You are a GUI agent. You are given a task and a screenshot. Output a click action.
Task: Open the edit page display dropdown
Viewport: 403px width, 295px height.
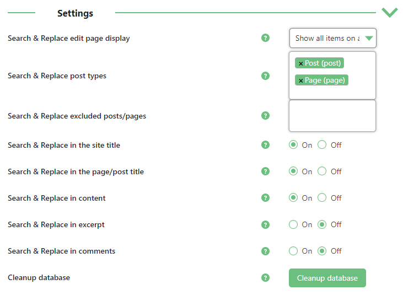point(332,38)
